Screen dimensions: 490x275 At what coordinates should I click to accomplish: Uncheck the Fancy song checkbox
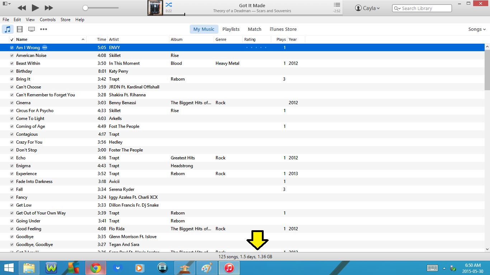click(x=12, y=197)
